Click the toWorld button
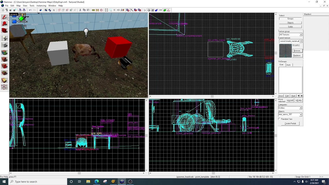 click(x=290, y=100)
